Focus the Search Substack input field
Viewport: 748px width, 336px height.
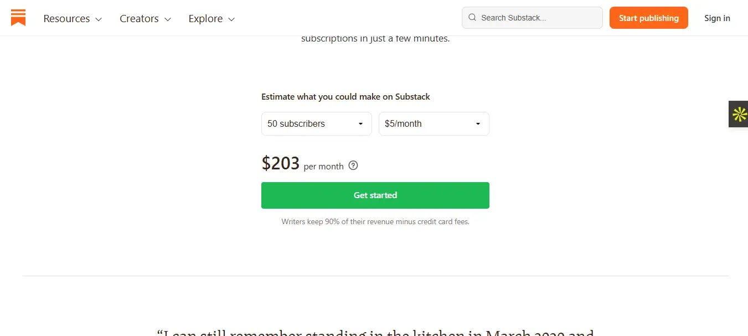coord(537,18)
